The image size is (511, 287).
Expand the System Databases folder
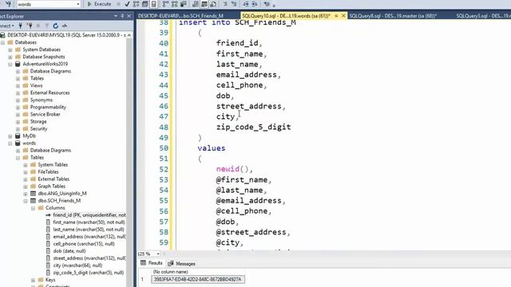tap(10, 49)
